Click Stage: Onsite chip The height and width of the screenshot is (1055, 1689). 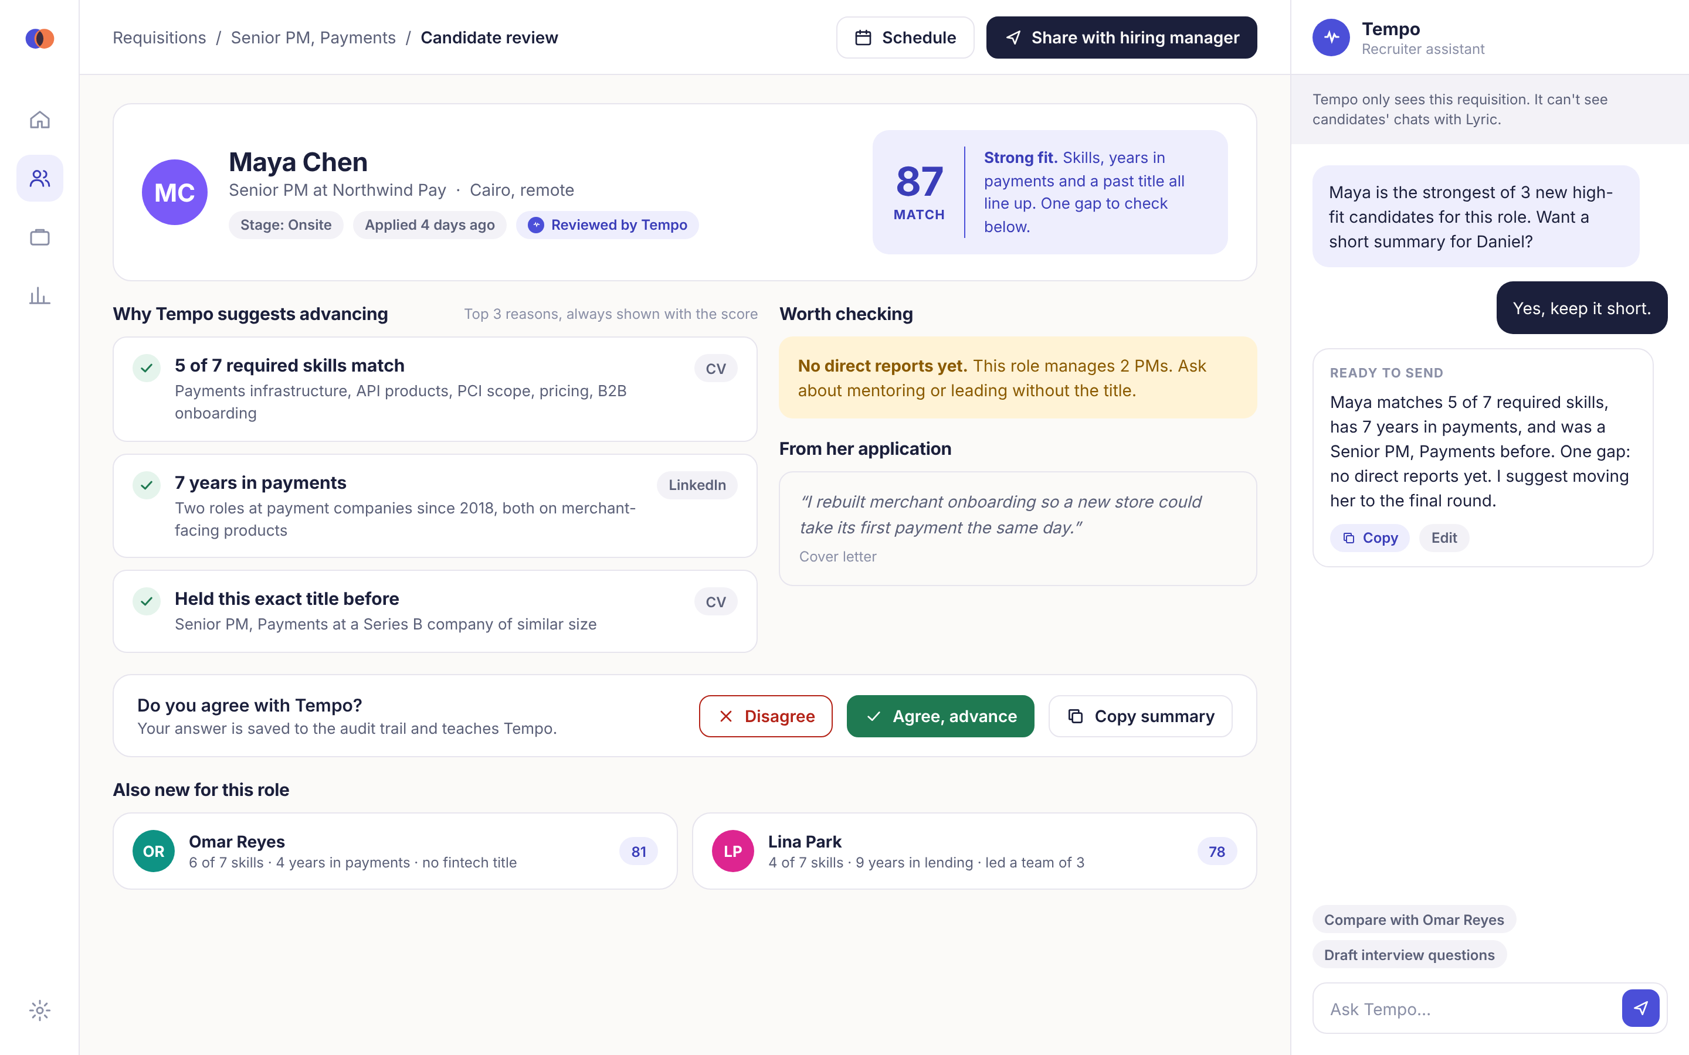coord(286,224)
